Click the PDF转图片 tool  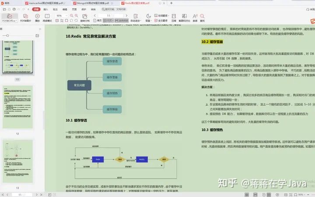pos(25,17)
